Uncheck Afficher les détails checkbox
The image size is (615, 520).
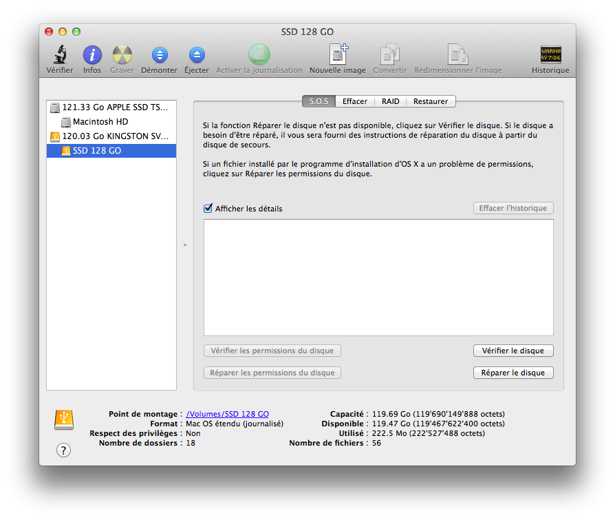208,208
